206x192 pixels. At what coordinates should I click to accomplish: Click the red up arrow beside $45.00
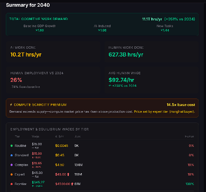coord(68,174)
